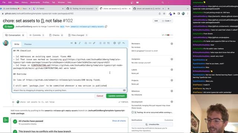Viewport: 238px width, 133px height.
Task: Switch to the Josh Goldberg Twitter tab
Action: 15,8
